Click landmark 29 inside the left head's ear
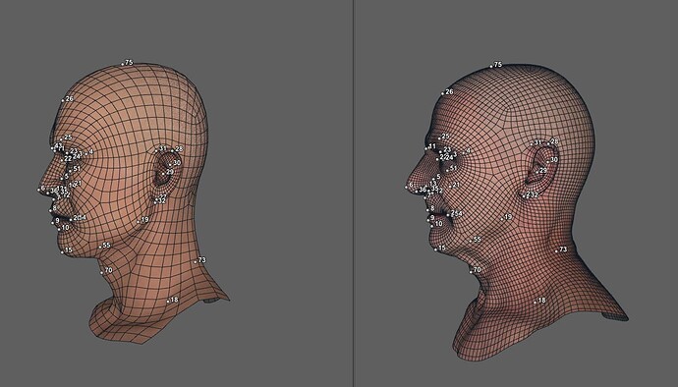Screen dimensions: 678x387 [164, 173]
